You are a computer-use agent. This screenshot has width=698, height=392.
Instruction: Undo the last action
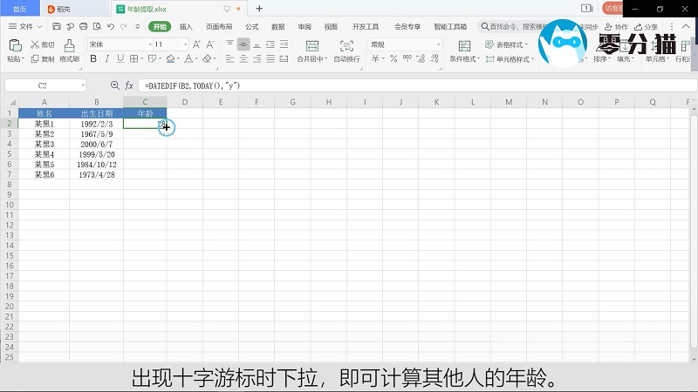pos(111,27)
